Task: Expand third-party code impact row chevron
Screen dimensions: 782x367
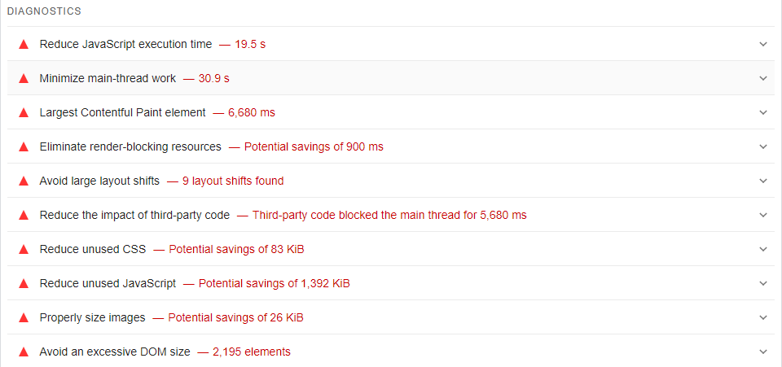Action: pos(762,215)
